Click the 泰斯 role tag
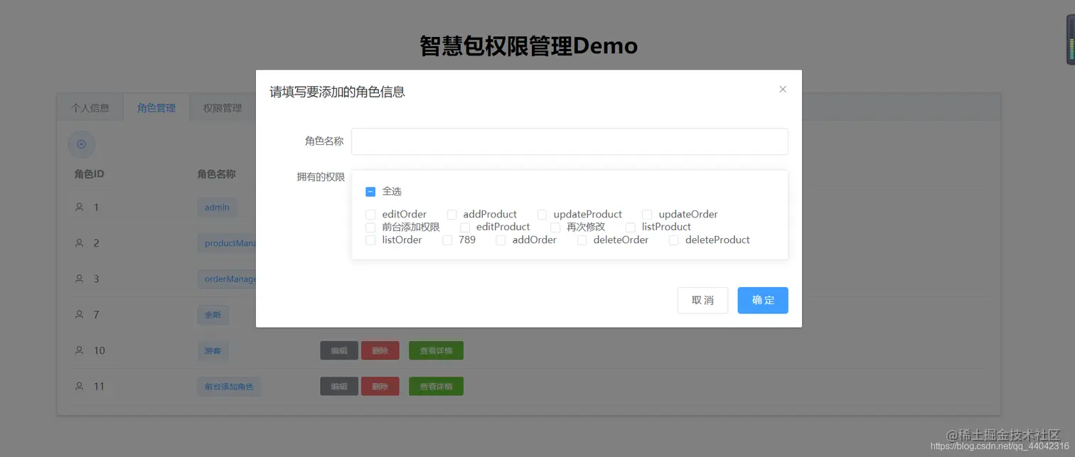This screenshot has height=457, width=1075. 213,314
